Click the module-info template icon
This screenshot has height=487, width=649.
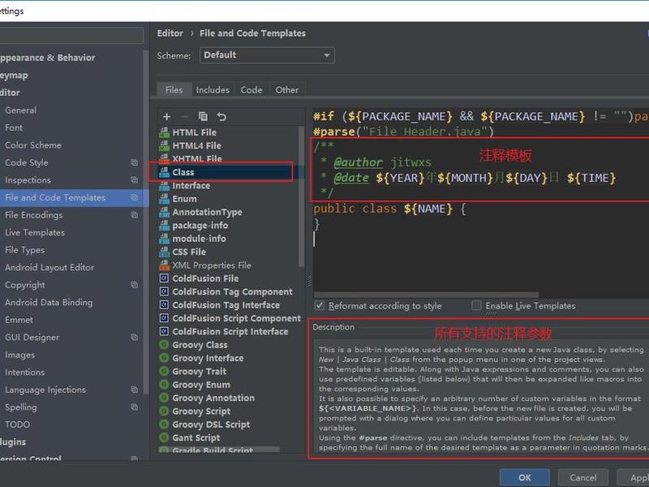point(165,239)
